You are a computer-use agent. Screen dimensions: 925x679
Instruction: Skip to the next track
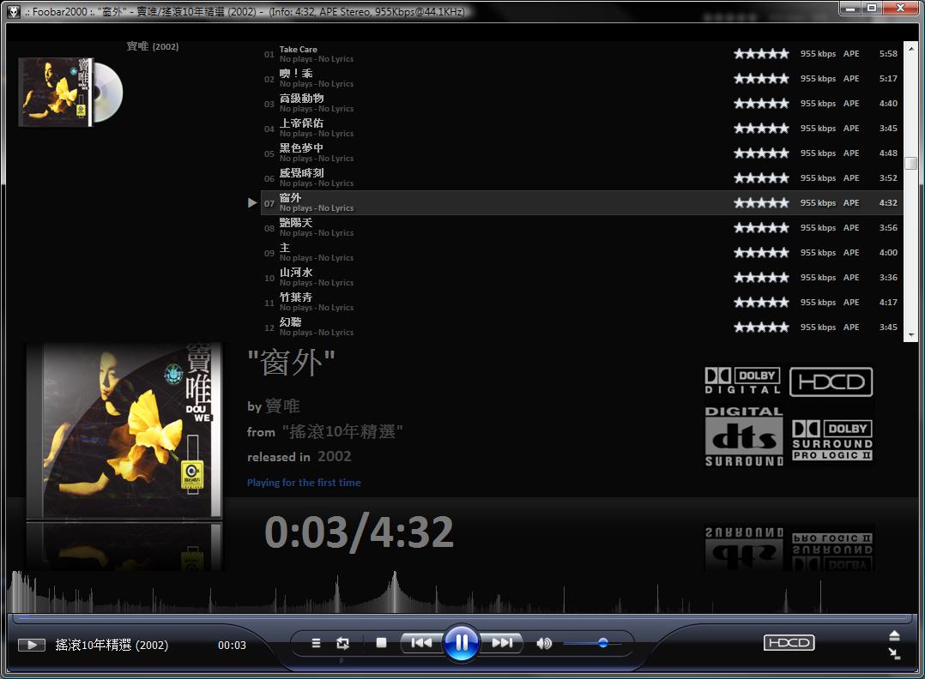[502, 642]
